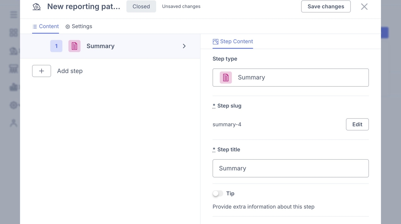Image resolution: width=401 pixels, height=224 pixels.
Task: Click the Closed status badge
Action: [x=141, y=6]
